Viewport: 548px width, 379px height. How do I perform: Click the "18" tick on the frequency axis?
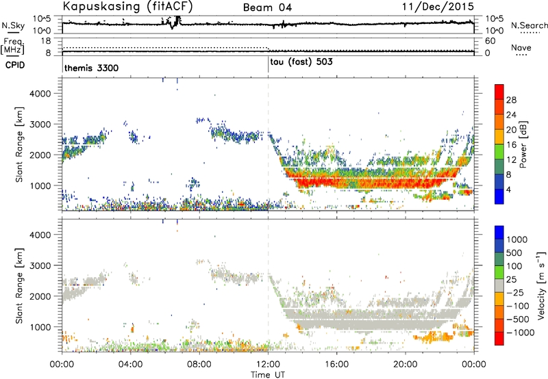point(46,41)
